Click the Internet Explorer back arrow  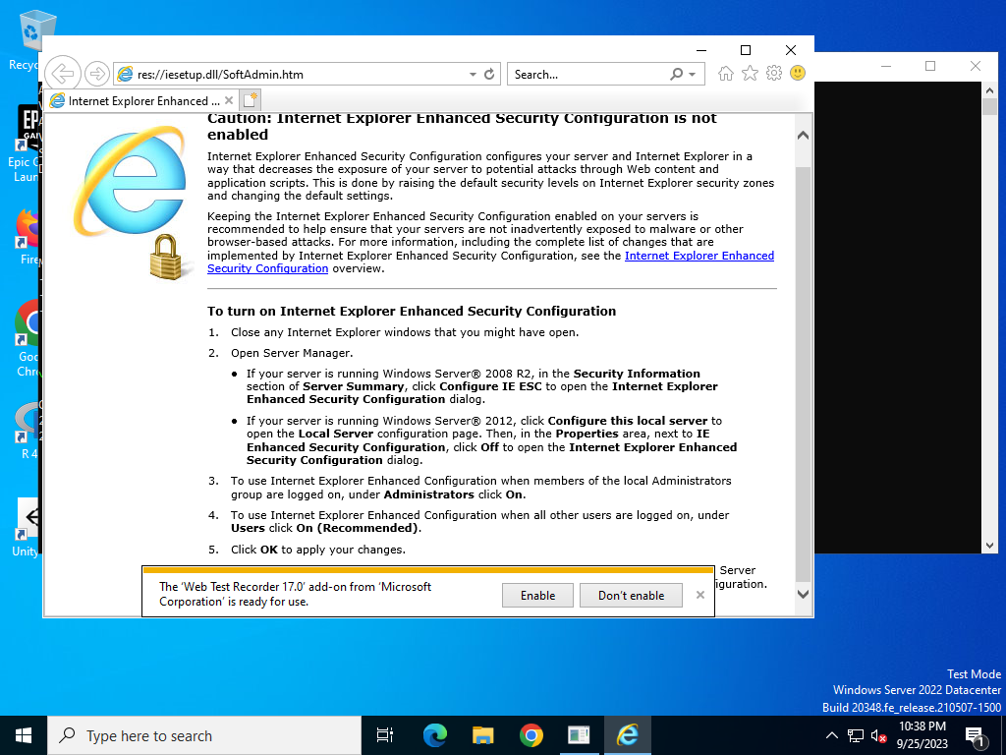[x=63, y=73]
